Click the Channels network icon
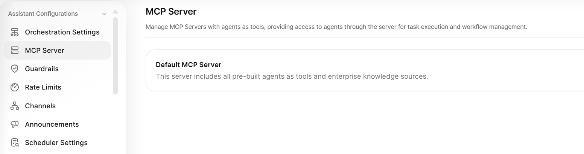 (x=15, y=106)
